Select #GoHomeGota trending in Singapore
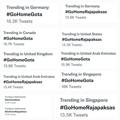The height and width of the screenshot is (120, 120). click(77, 80)
